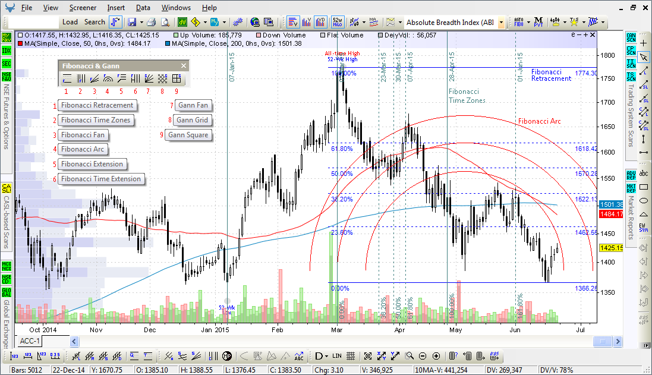
Task: Click the blue MA 200 color swatch
Action: coord(168,43)
